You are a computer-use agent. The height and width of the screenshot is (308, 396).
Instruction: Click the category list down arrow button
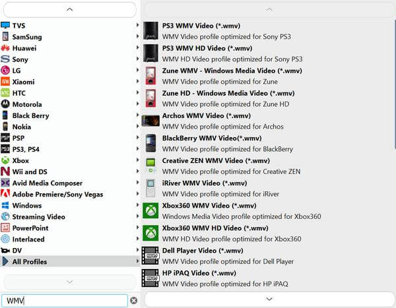pyautogui.click(x=70, y=282)
